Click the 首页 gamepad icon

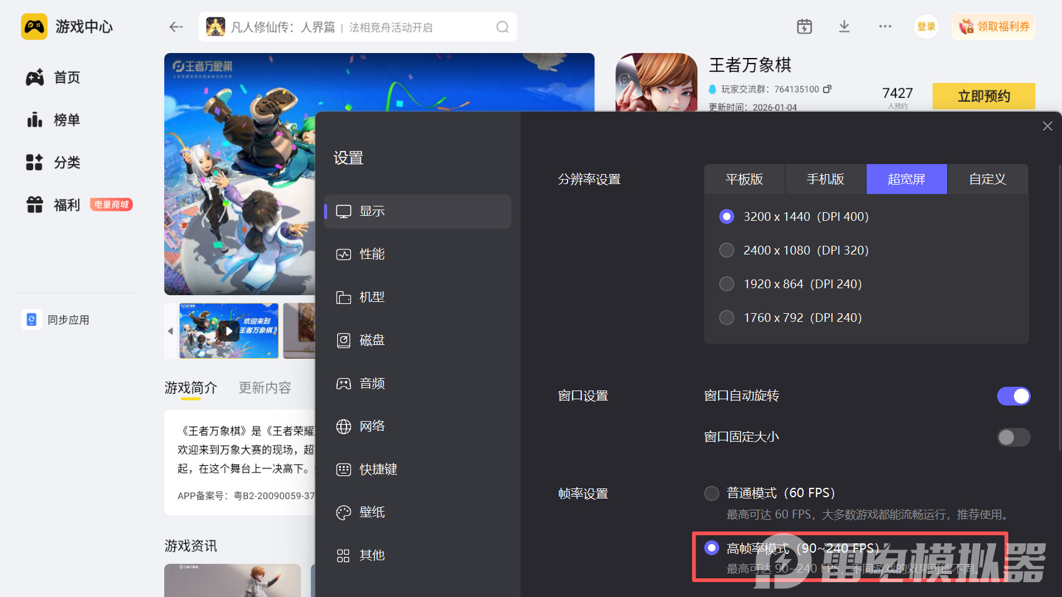35,77
